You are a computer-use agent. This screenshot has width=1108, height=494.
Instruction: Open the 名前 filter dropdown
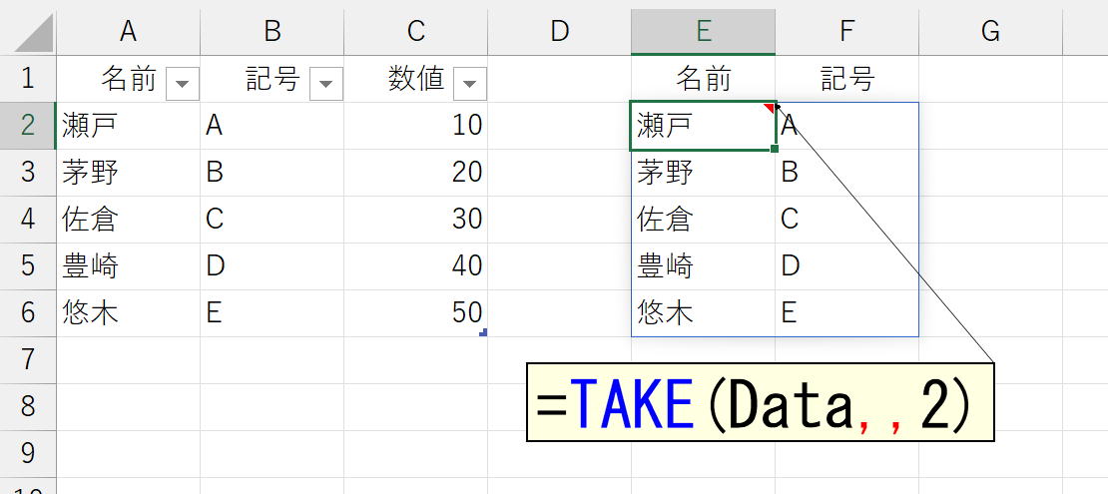point(183,84)
